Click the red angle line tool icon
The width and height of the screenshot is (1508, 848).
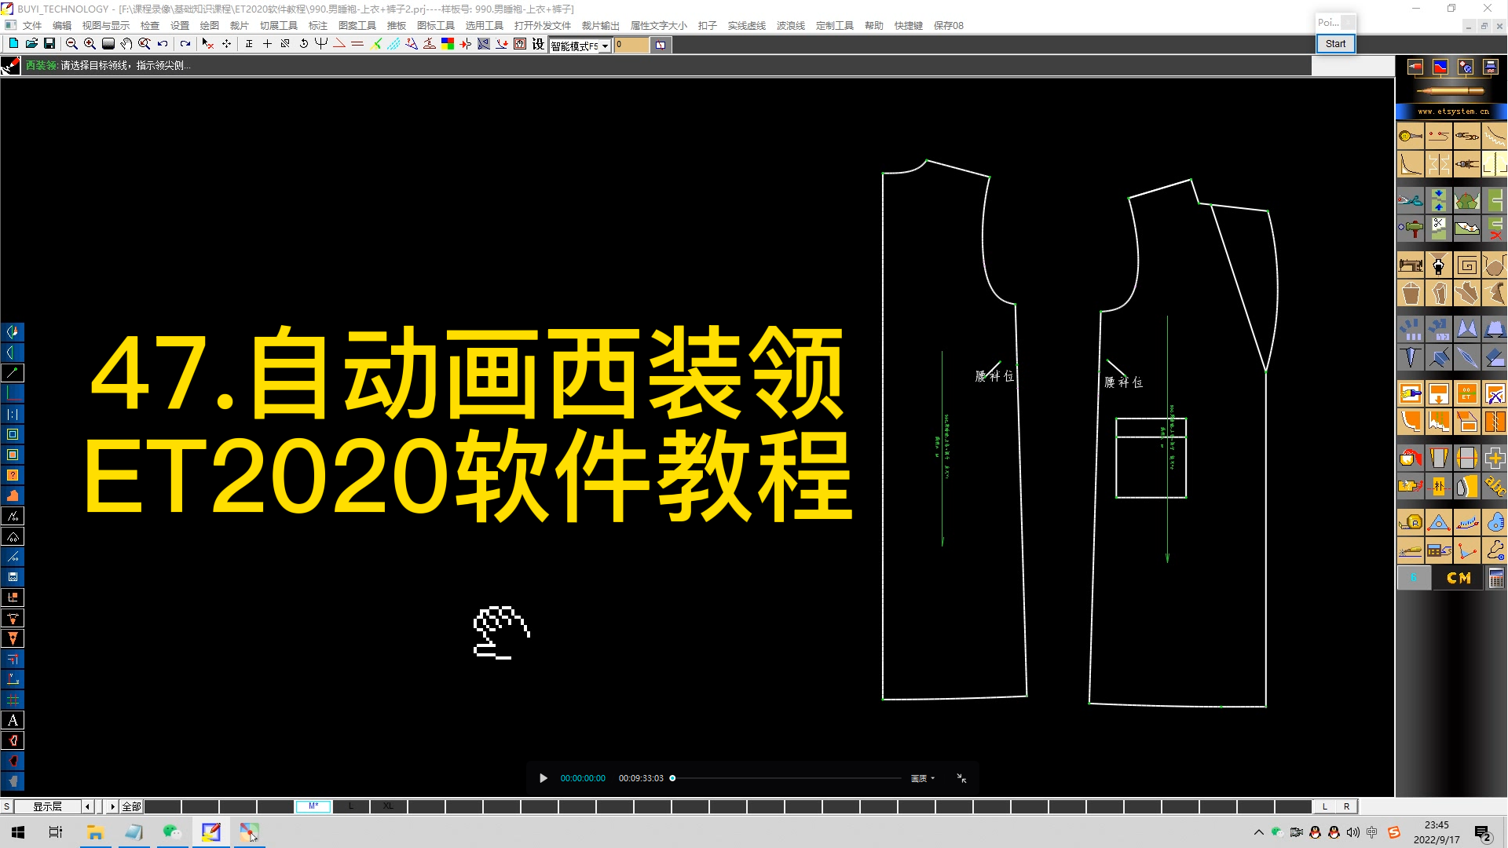(x=339, y=44)
